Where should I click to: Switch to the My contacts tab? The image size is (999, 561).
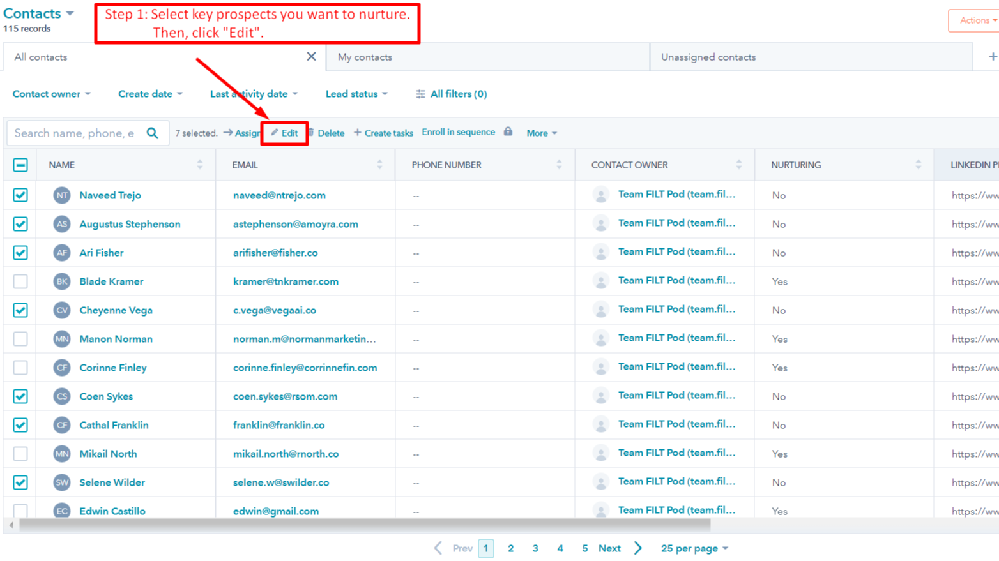point(365,57)
